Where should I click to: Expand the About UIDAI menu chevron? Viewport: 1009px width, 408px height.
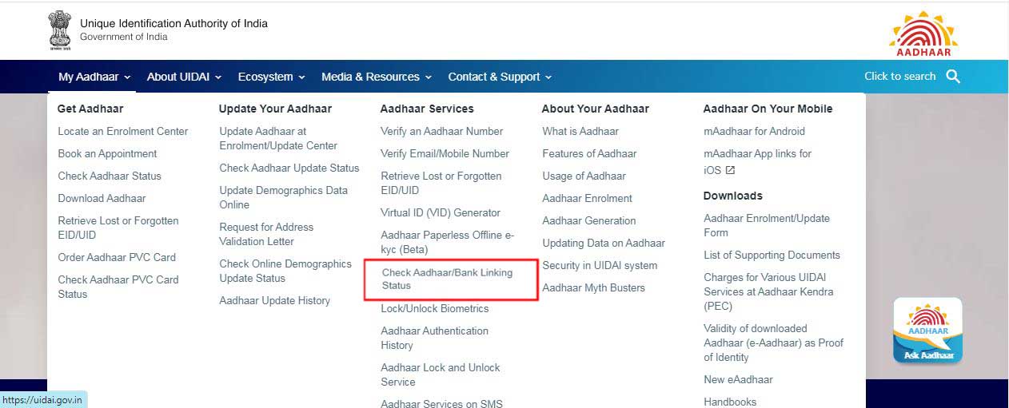217,77
